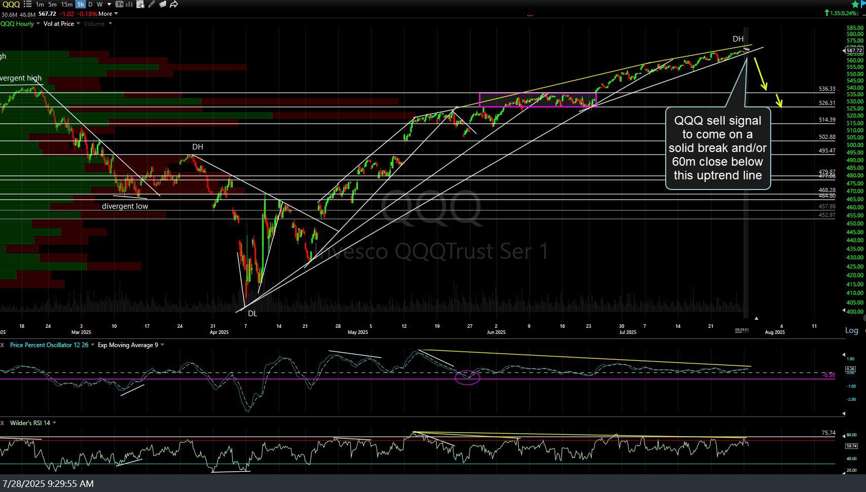The image size is (866, 492).
Task: Click the text annotation tool icon
Action: pyautogui.click(x=120, y=4)
